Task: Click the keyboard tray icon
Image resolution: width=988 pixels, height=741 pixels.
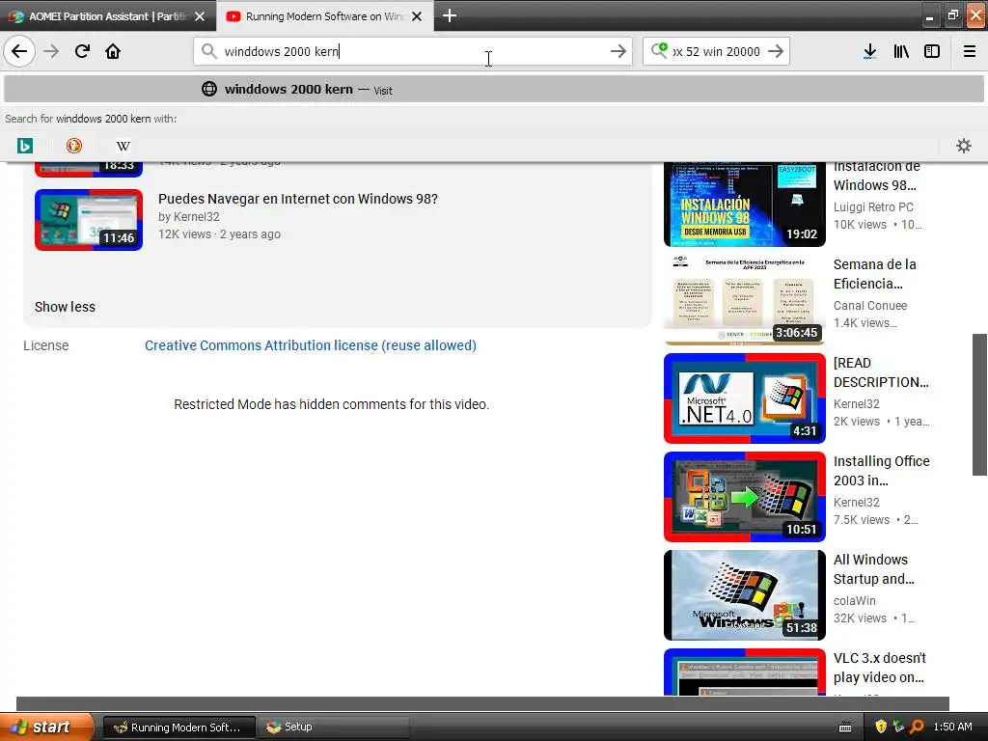Action: click(x=845, y=727)
